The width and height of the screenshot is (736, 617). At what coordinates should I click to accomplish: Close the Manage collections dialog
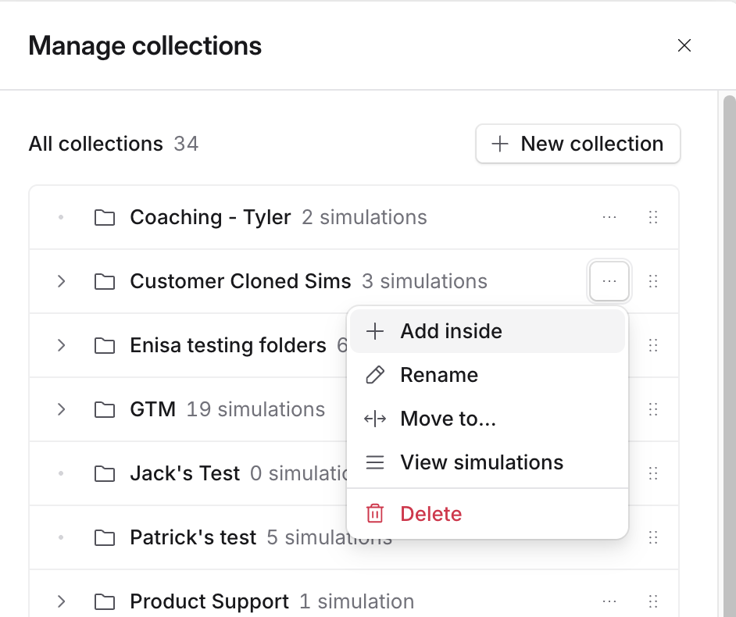pyautogui.click(x=684, y=45)
